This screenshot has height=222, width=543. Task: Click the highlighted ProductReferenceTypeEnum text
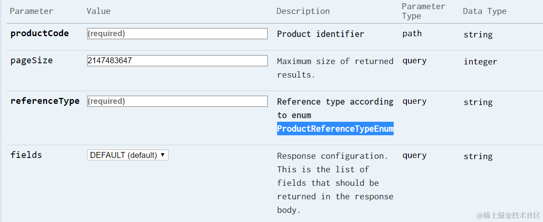tap(335, 129)
